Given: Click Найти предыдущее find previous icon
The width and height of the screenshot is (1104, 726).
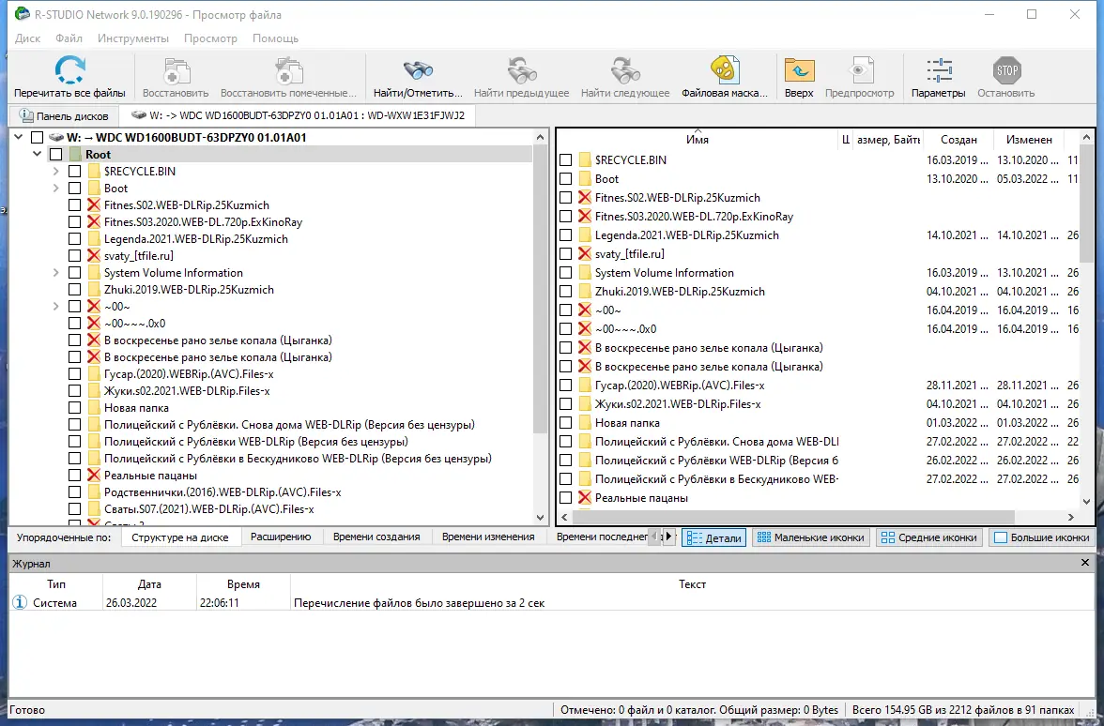Looking at the screenshot, I should [521, 70].
